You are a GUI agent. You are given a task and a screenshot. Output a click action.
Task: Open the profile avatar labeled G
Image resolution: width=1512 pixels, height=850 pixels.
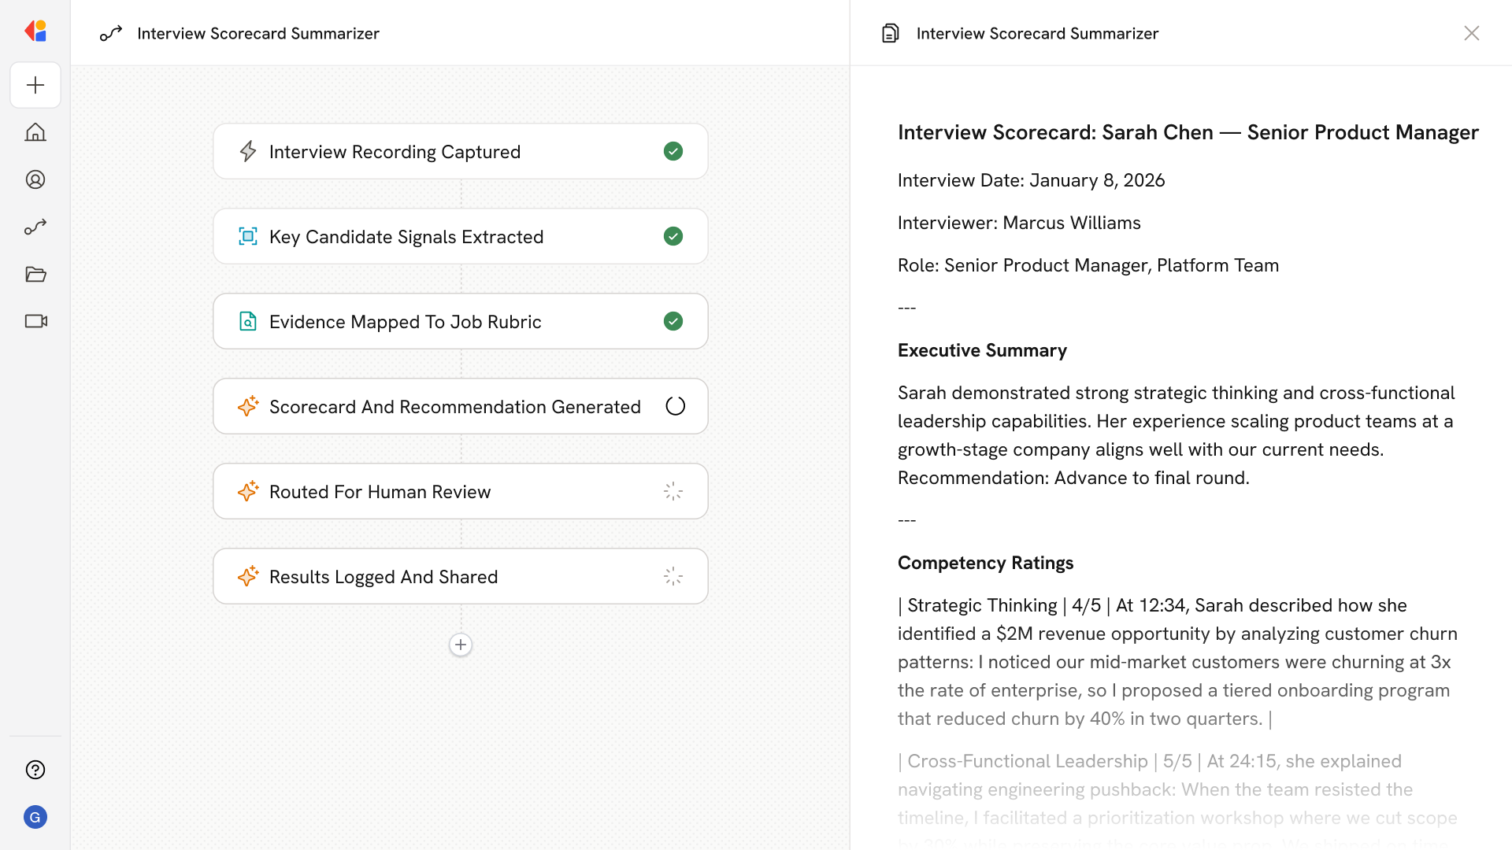click(35, 817)
